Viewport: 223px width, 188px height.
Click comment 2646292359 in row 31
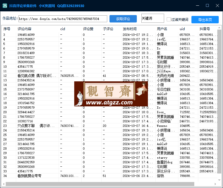(x=26, y=162)
